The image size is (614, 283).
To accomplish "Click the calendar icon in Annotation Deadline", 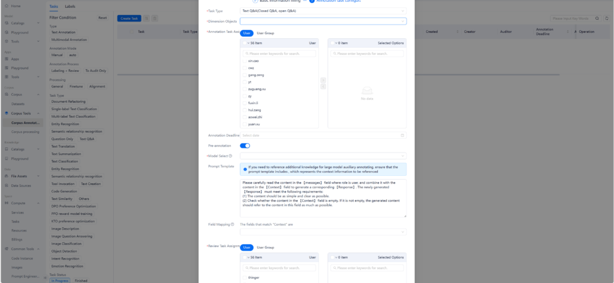I will [x=402, y=135].
